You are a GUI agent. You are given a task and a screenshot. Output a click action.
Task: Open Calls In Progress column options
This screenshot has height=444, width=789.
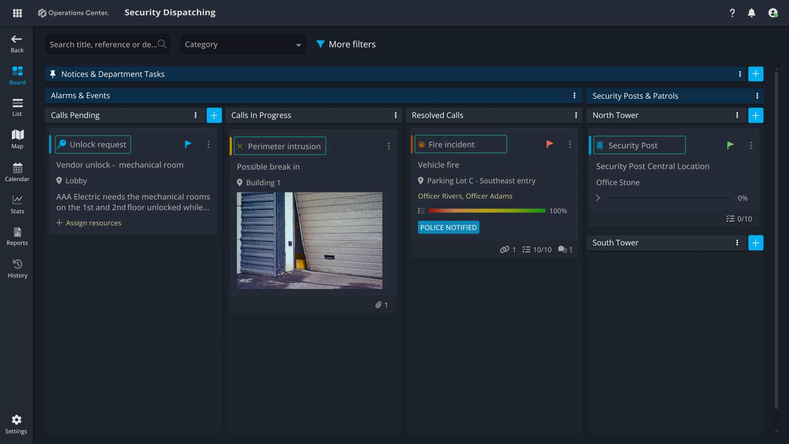coord(395,115)
